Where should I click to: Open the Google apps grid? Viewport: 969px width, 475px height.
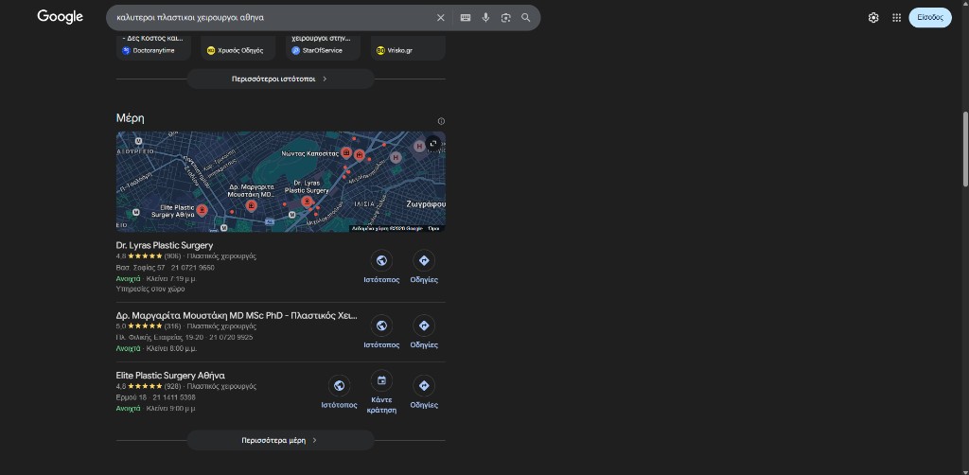click(897, 18)
